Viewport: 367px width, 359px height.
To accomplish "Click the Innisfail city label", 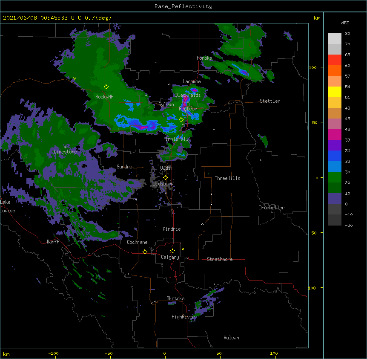I will [x=177, y=139].
